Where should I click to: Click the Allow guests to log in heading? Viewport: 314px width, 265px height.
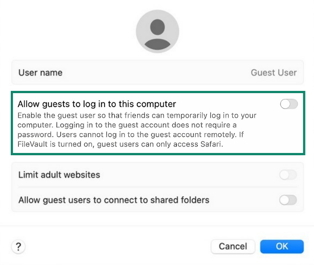(x=96, y=104)
